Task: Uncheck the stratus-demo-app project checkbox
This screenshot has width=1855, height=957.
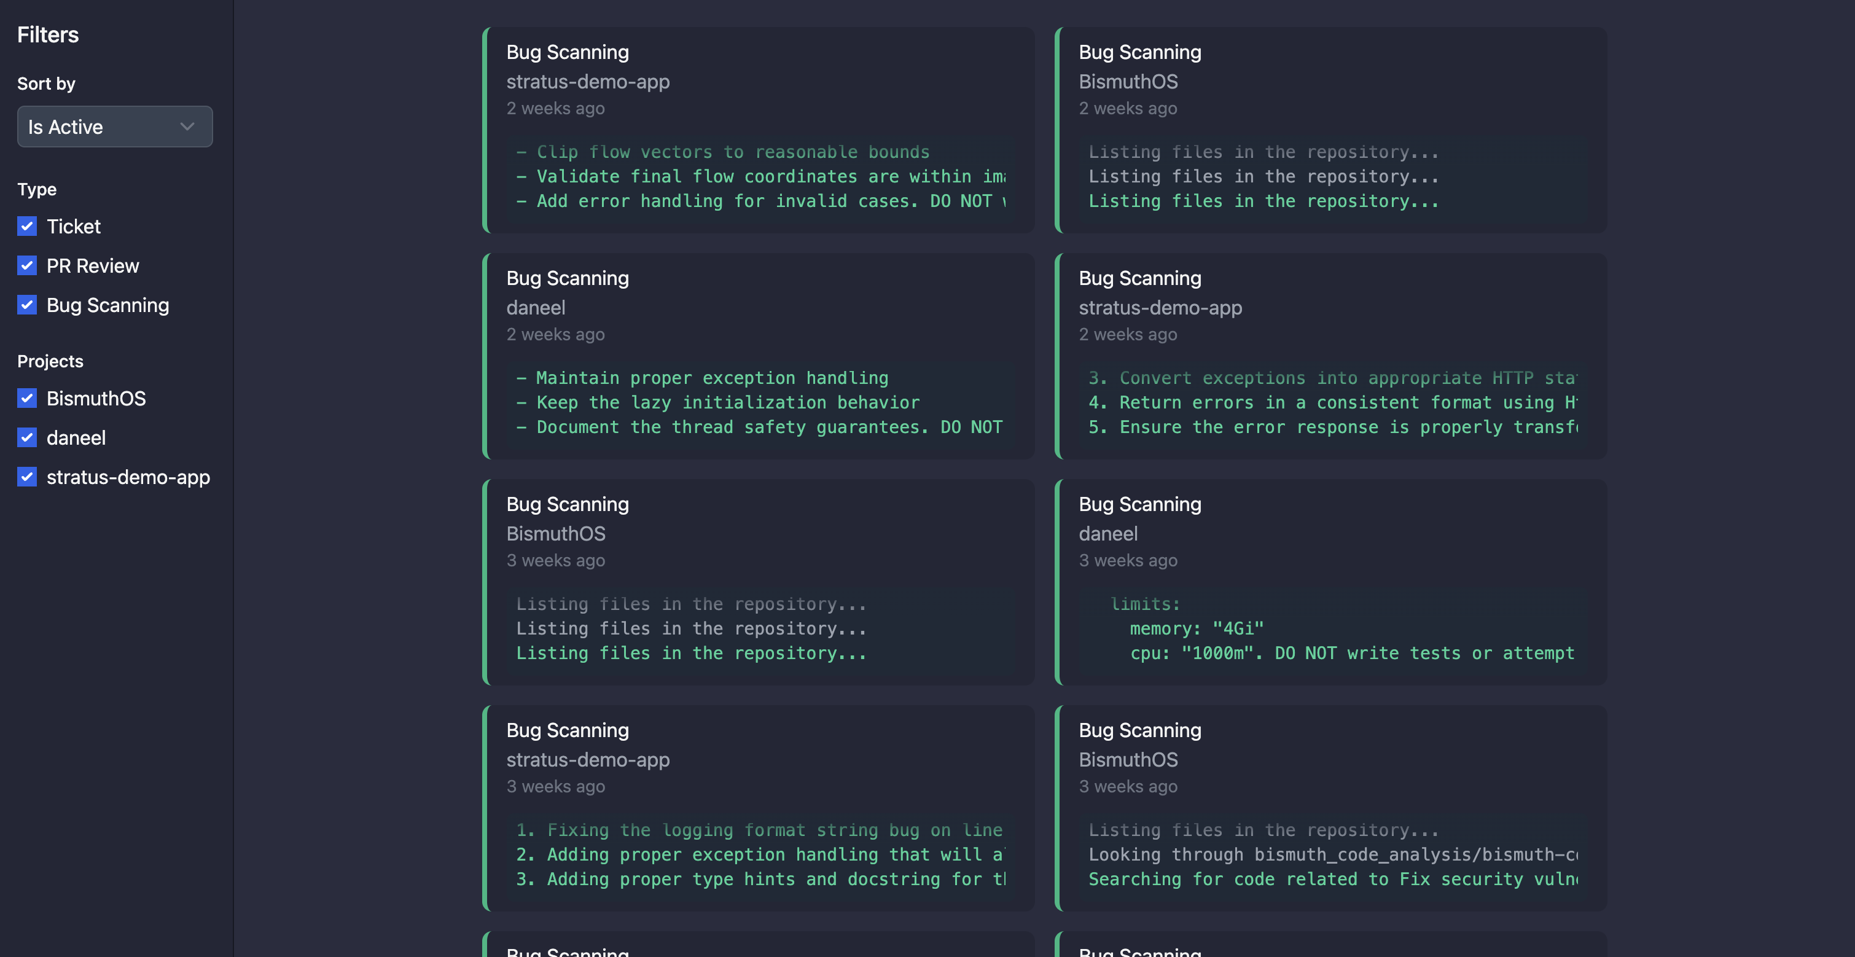Action: [x=28, y=477]
